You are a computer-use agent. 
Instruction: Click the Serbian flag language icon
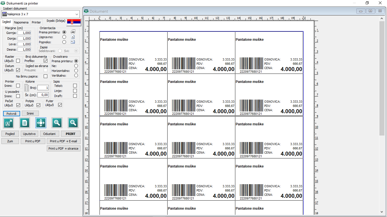tap(74, 22)
